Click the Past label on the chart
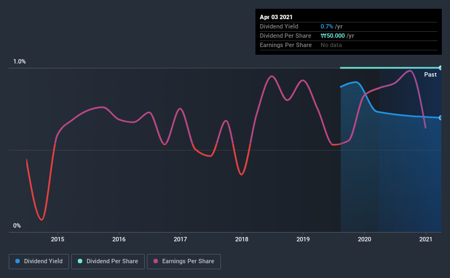Image resolution: width=450 pixels, height=278 pixels. [x=430, y=74]
